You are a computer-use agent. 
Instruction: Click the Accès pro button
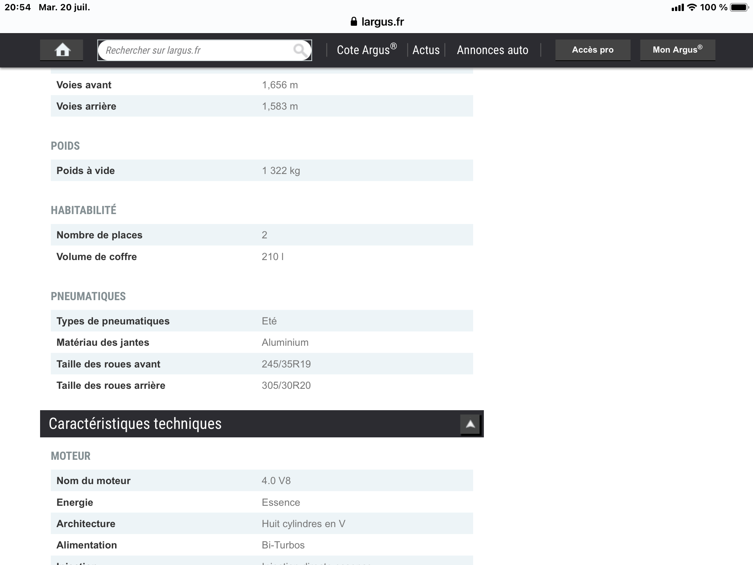(x=592, y=50)
